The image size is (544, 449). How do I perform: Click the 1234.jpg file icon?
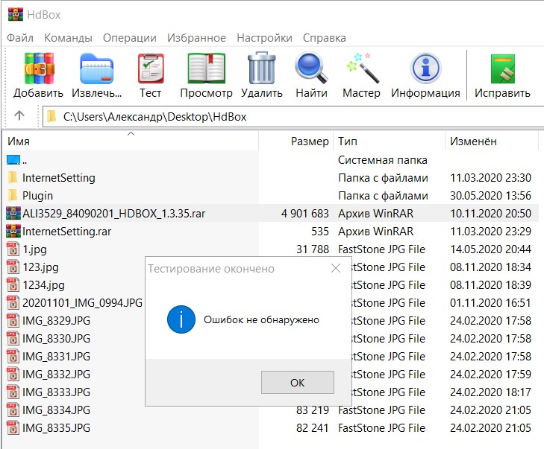click(13, 284)
